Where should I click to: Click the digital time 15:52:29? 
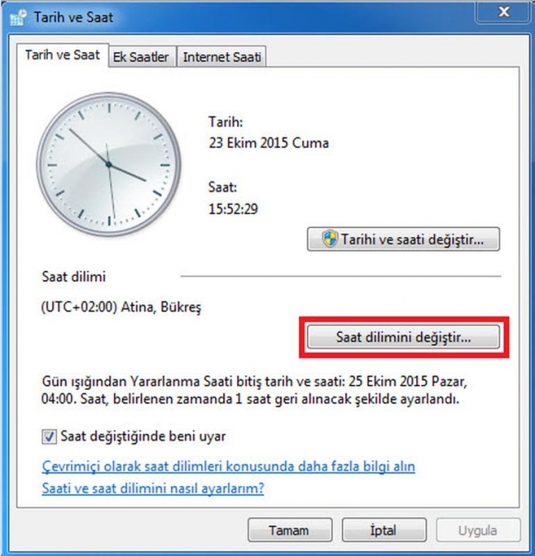tap(233, 209)
